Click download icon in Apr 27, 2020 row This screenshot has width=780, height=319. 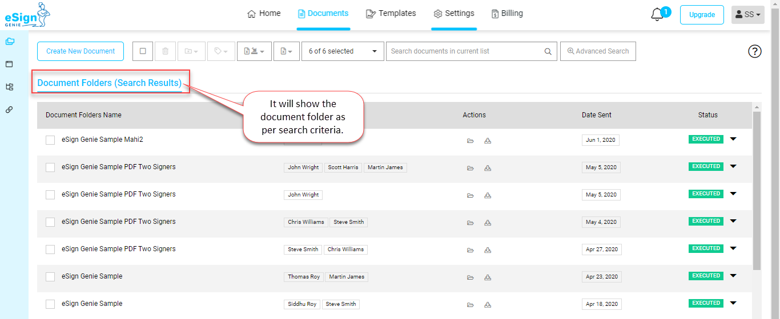[x=488, y=250]
